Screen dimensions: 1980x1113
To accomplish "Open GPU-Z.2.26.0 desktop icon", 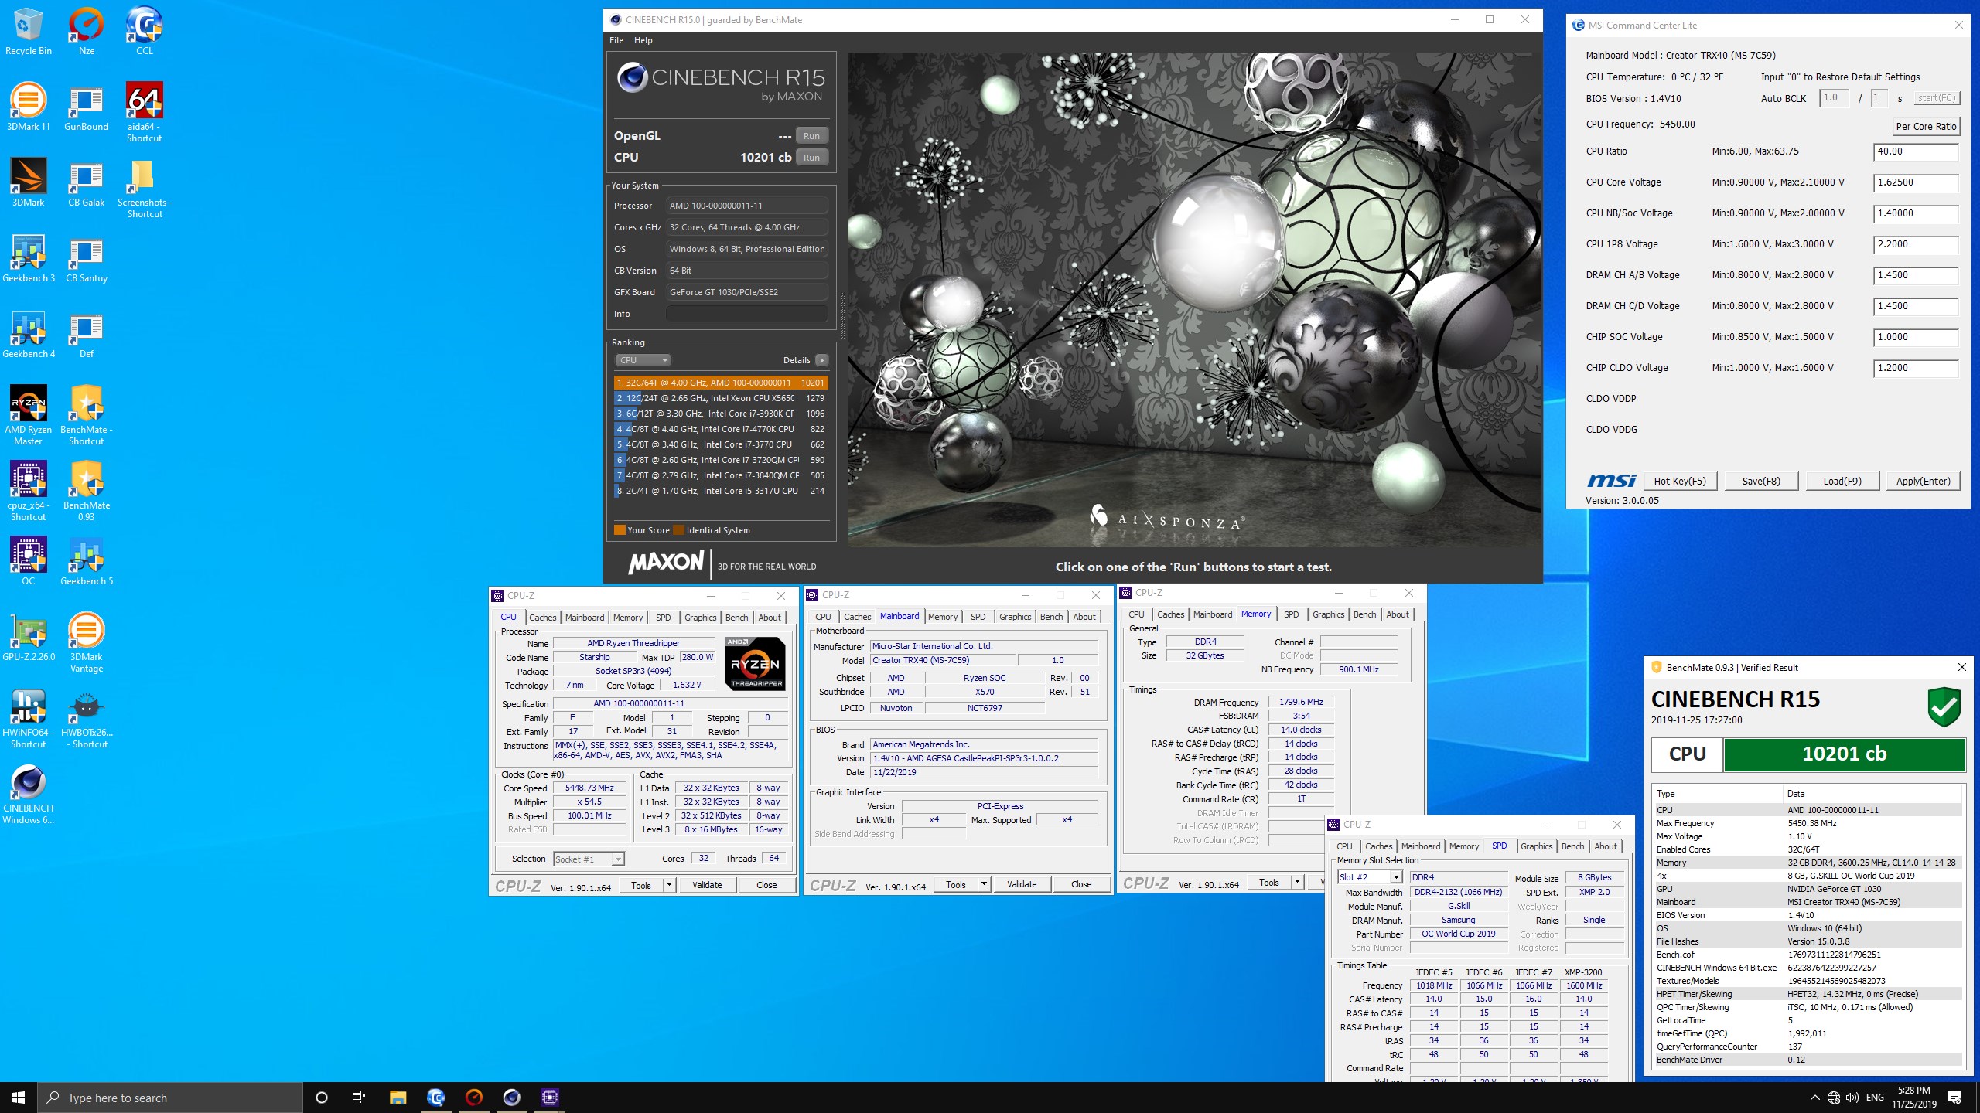I will tap(29, 637).
